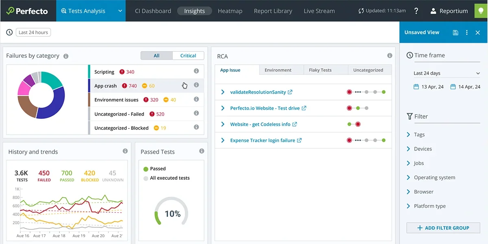The image size is (488, 244).
Task: Select the All failures toggle
Action: [x=157, y=56]
